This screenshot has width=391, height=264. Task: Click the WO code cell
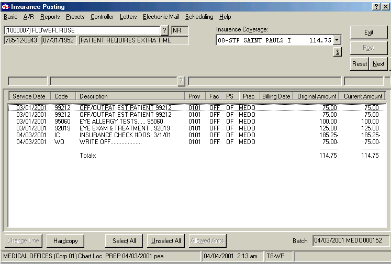tap(59, 142)
